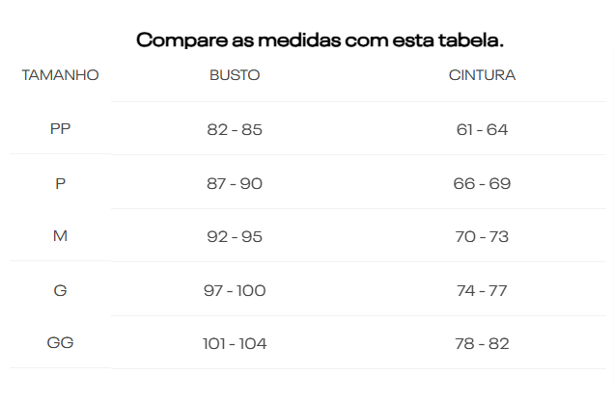Select the PP size label
Viewport: 614px width, 402px height.
60,129
